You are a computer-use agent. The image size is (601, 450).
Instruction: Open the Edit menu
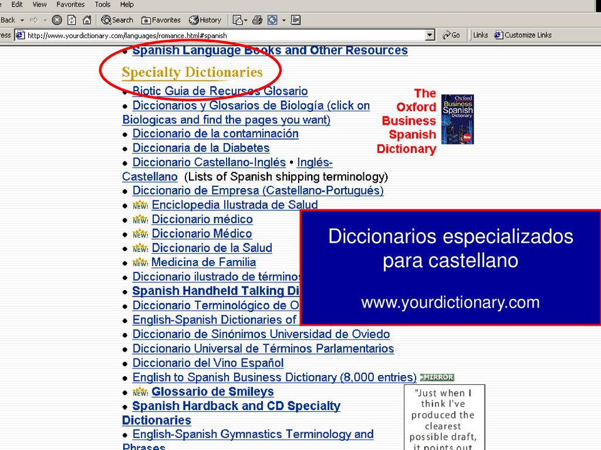[x=17, y=5]
